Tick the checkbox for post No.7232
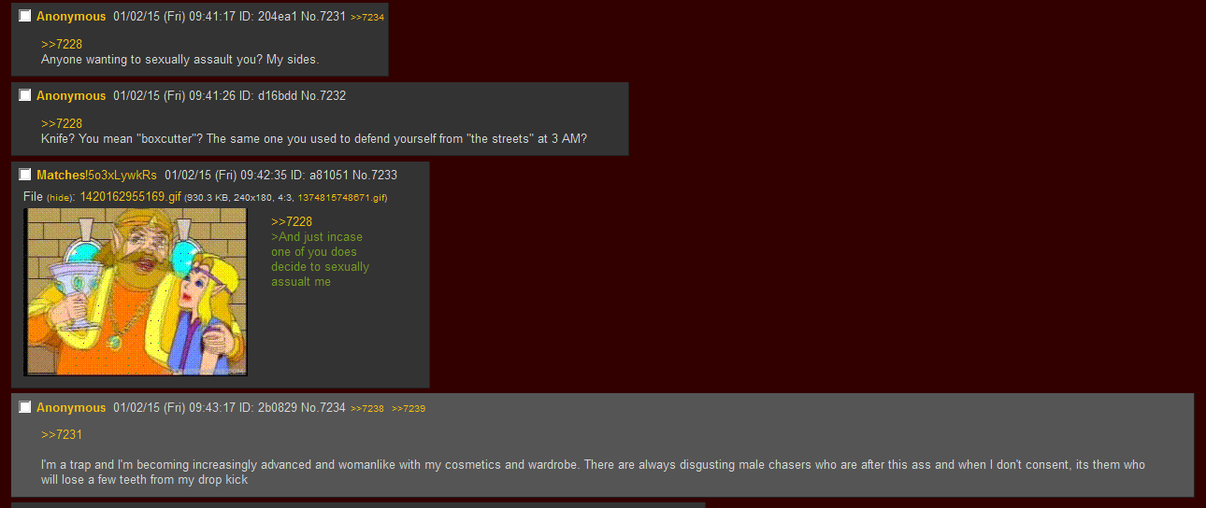This screenshot has width=1206, height=508. [25, 95]
